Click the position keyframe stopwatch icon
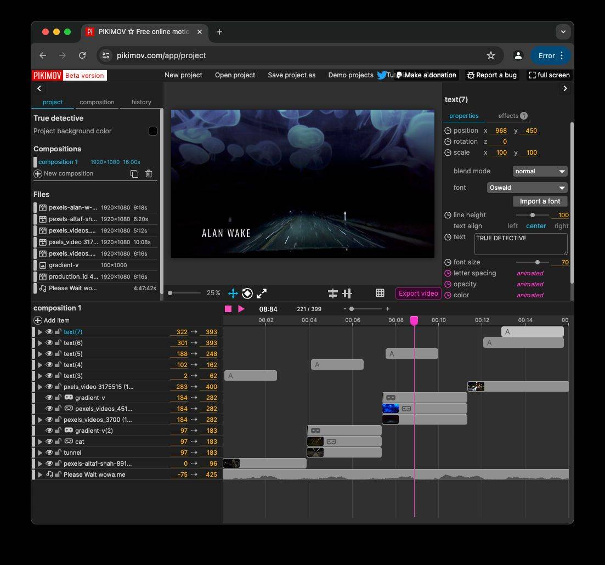The height and width of the screenshot is (565, 605). tap(448, 131)
